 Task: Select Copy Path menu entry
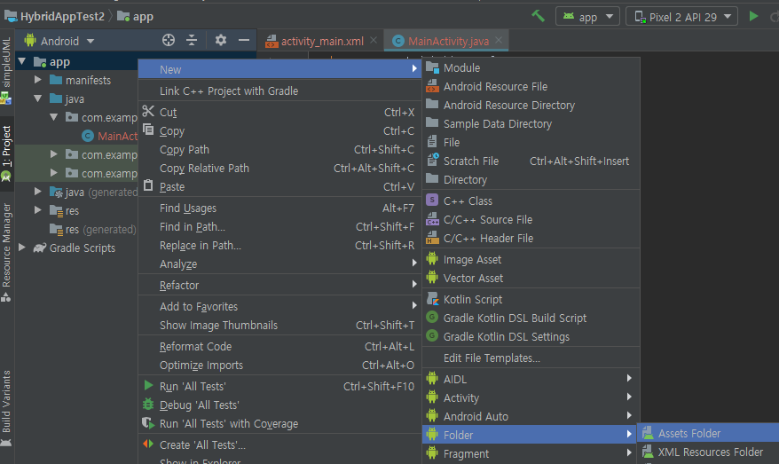279,150
